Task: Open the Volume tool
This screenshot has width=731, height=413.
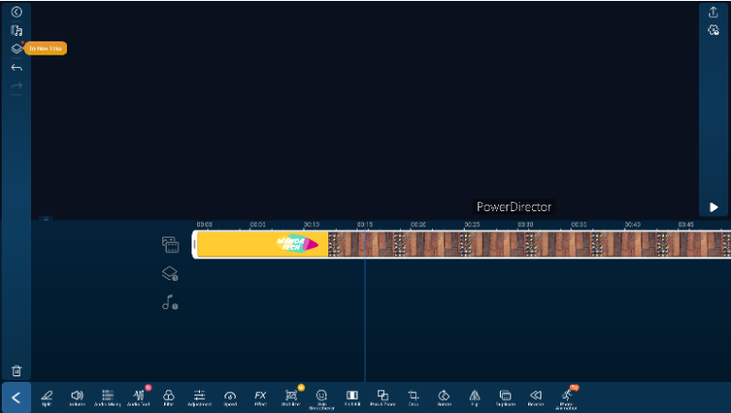Action: click(x=77, y=398)
